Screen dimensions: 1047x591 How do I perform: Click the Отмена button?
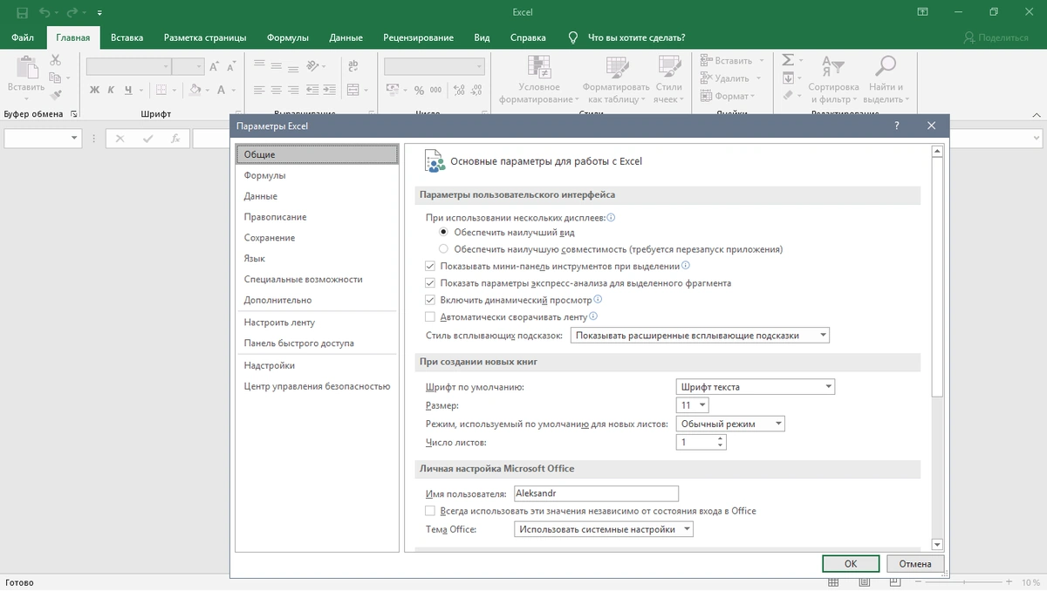tap(916, 564)
